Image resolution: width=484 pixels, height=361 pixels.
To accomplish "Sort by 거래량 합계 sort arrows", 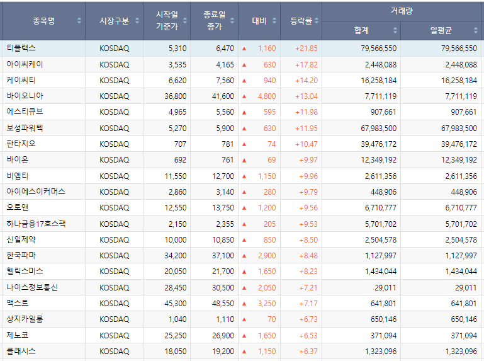I will 395,30.
